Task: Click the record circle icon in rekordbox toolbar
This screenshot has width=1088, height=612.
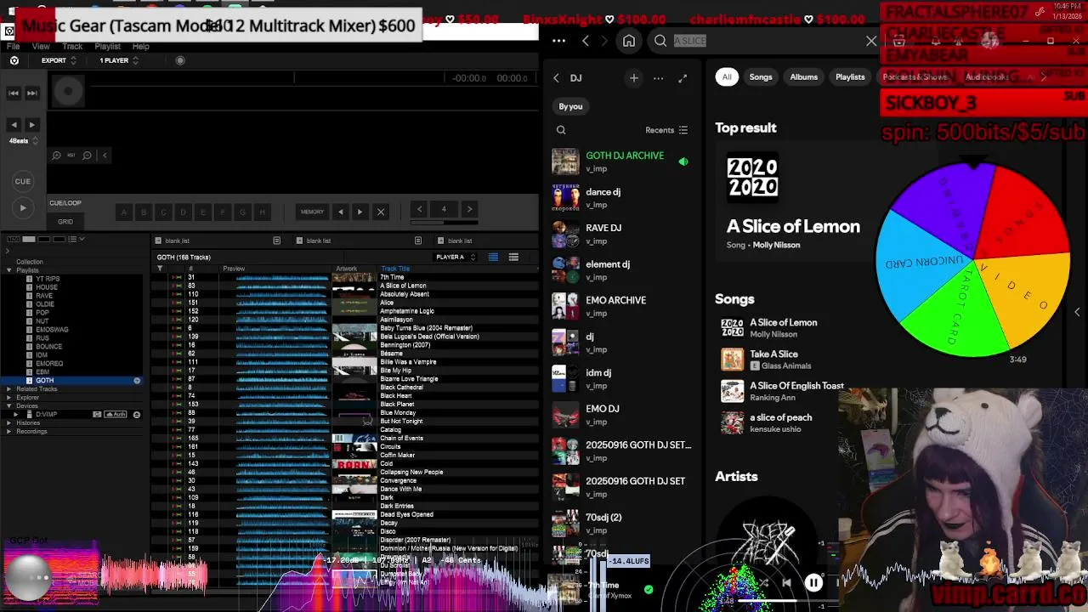Action: 179,60
